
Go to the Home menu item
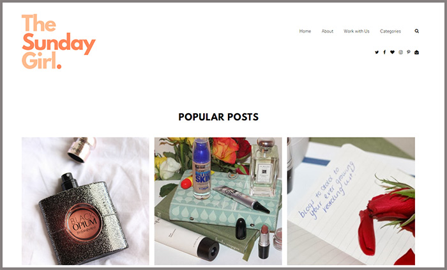305,31
